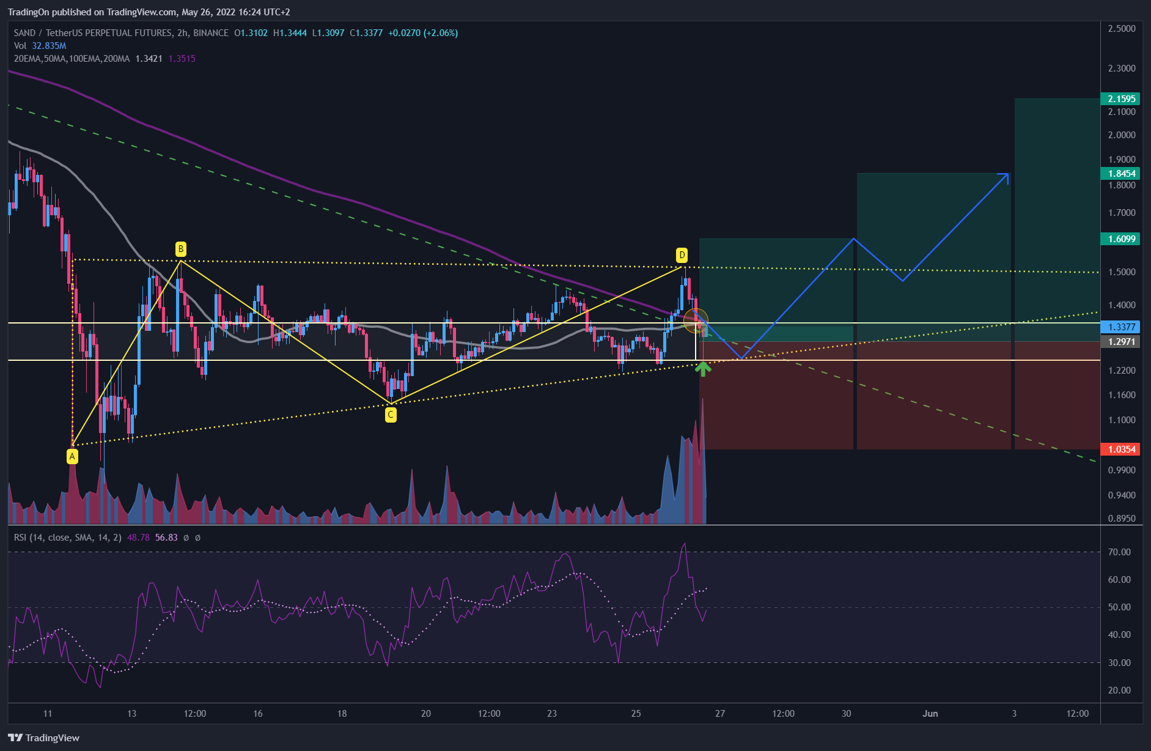The image size is (1151, 751).
Task: Click the 1.3421 moving average value
Action: (149, 59)
